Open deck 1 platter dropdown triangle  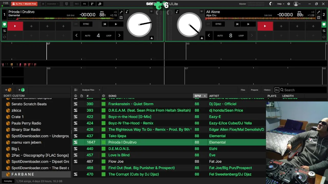point(151,12)
